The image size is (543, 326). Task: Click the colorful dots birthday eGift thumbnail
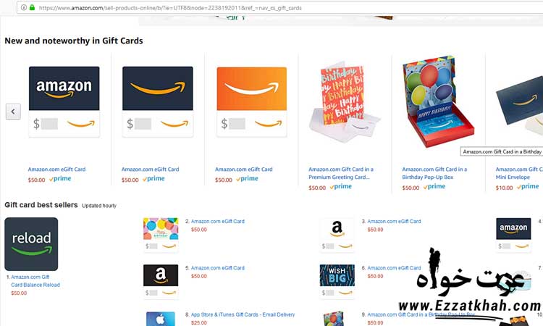point(161,234)
